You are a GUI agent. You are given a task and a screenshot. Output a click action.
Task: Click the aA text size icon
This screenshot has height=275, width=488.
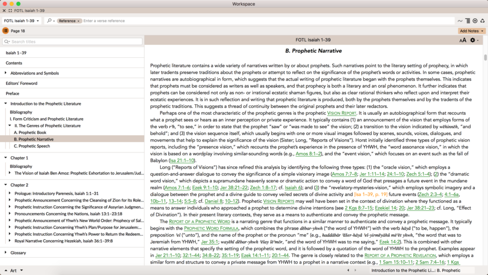[x=462, y=40]
